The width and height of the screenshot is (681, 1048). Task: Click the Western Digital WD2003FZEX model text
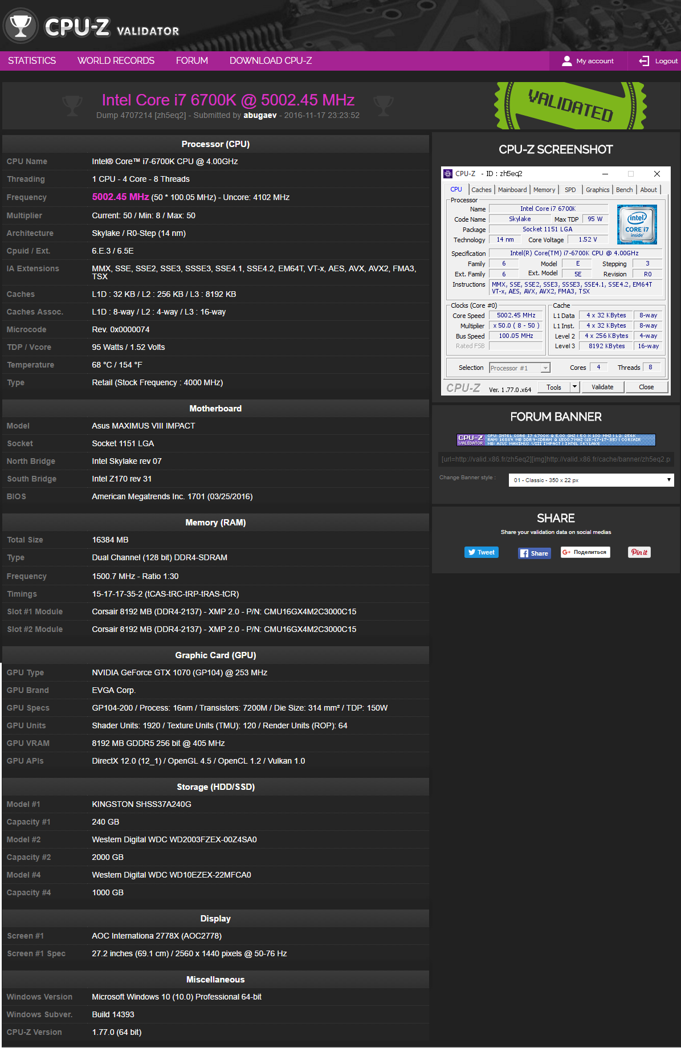(x=174, y=839)
